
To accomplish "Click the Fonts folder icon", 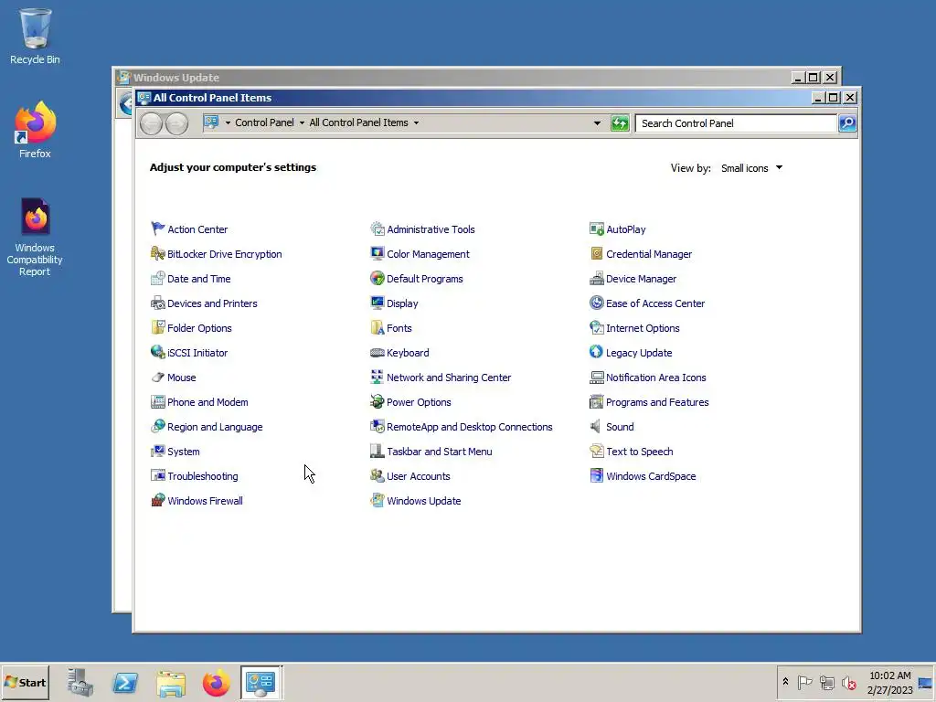I will 378,328.
